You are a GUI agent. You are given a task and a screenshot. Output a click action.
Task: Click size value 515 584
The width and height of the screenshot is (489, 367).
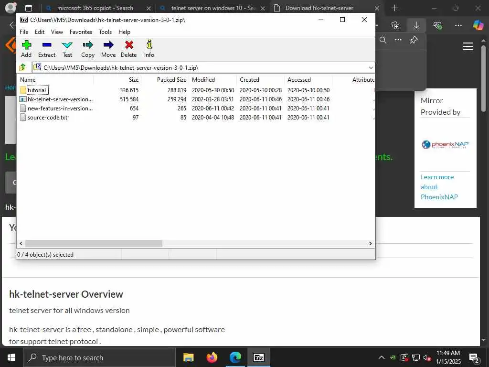tap(129, 99)
